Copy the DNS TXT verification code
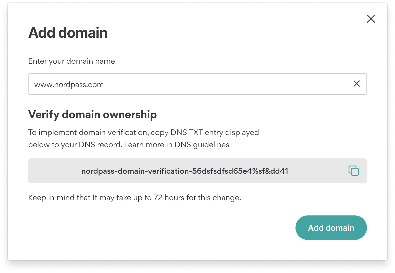 (354, 171)
